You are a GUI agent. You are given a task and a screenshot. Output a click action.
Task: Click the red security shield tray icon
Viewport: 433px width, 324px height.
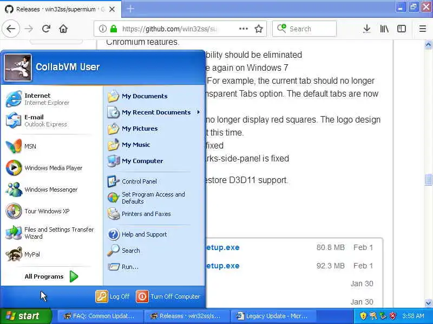click(x=392, y=316)
